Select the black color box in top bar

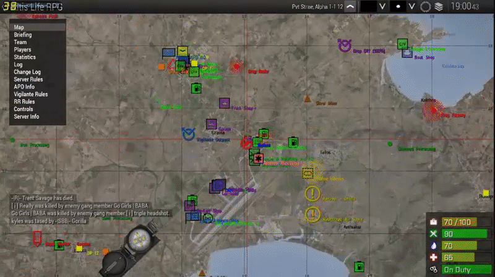pyautogui.click(x=368, y=7)
